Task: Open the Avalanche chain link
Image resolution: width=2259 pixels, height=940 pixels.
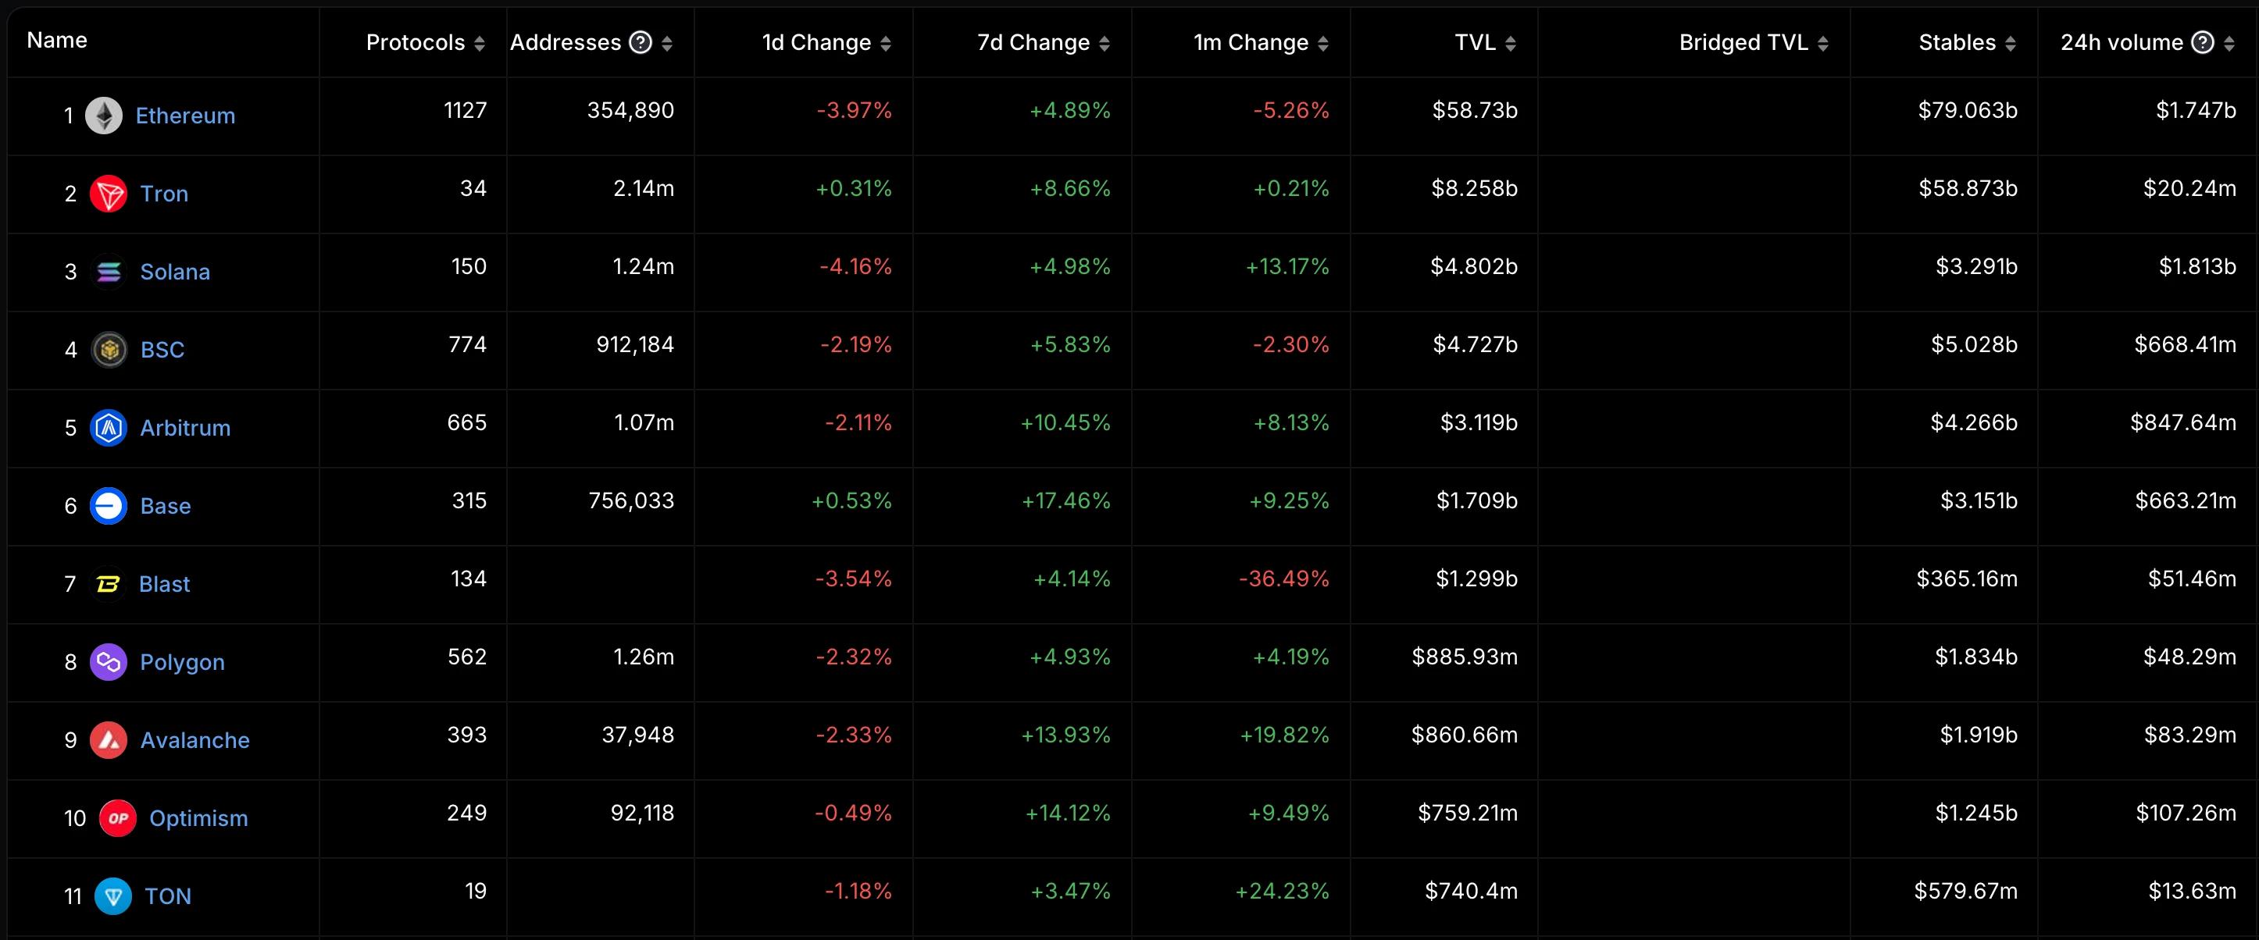Action: 194,740
